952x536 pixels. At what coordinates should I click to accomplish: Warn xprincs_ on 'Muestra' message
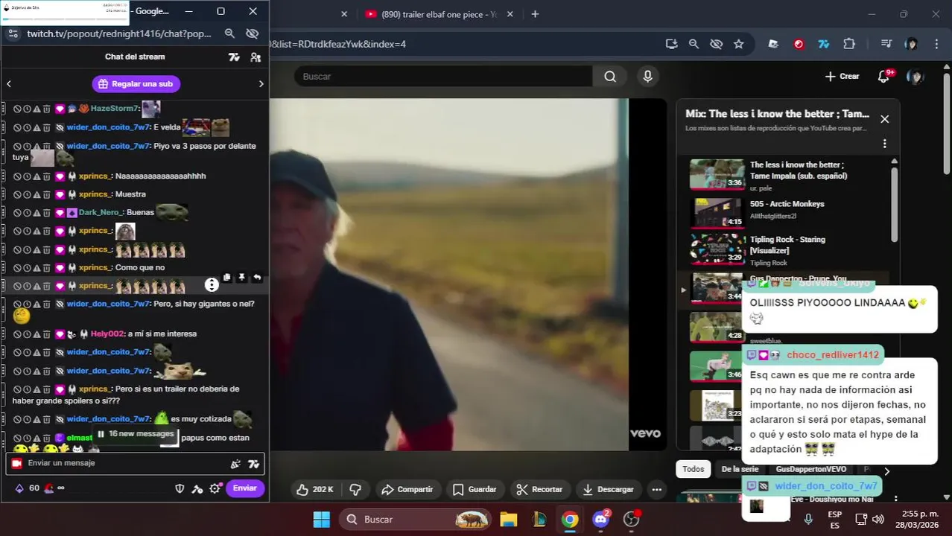[37, 194]
